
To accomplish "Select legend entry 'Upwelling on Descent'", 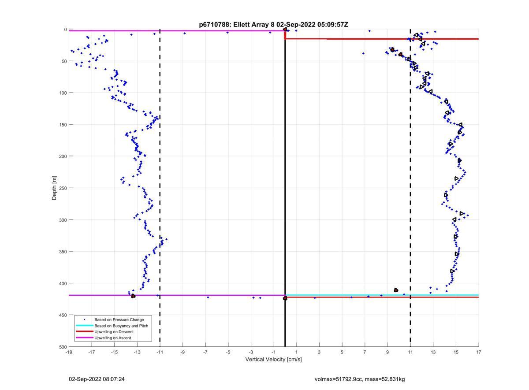I will click(x=114, y=332).
